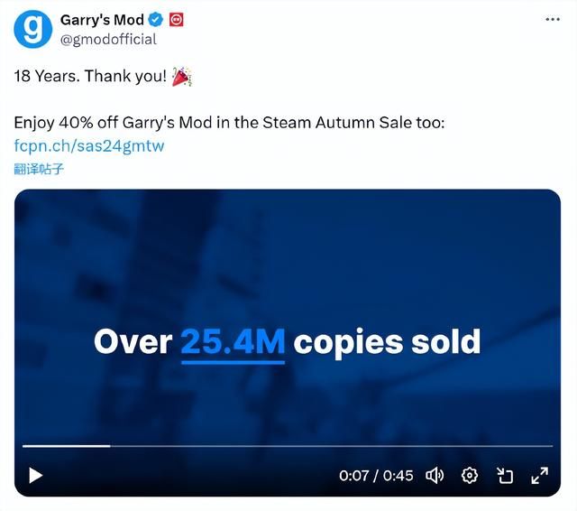Viewport: 577px width, 511px height.
Task: Click the 翻译帖子 translate post button
Action: coord(39,168)
